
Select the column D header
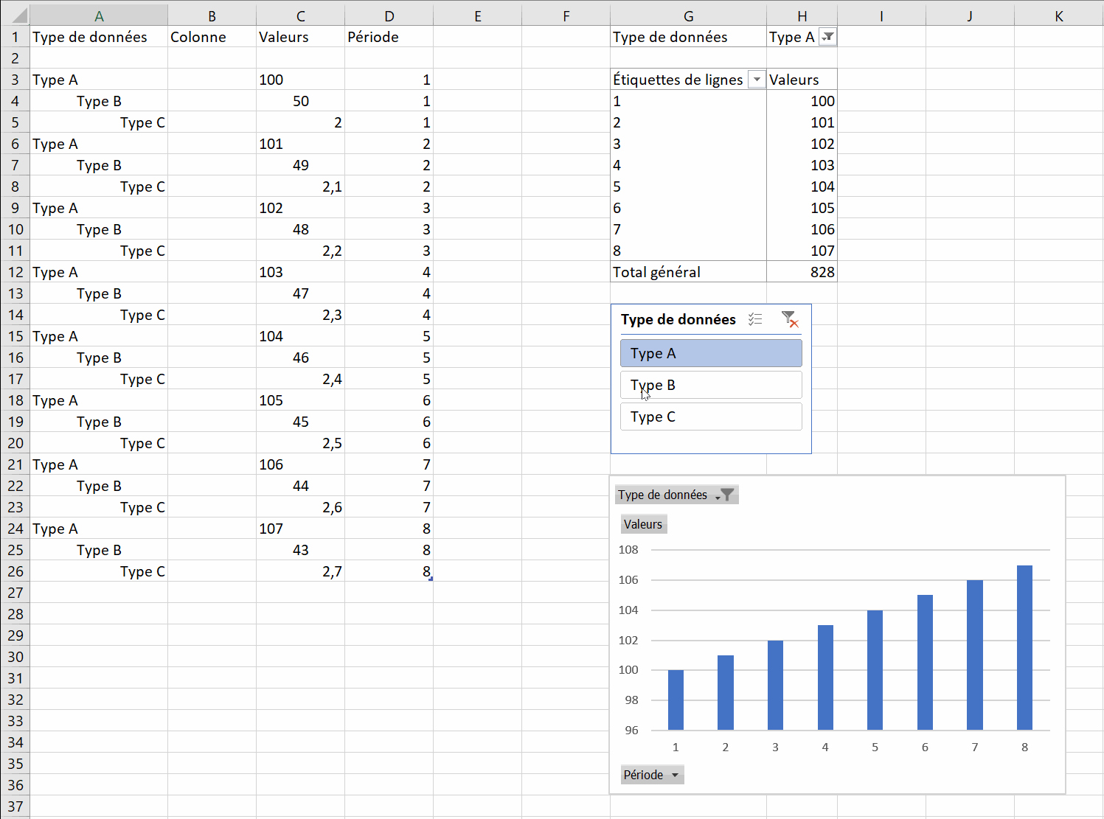(x=389, y=15)
